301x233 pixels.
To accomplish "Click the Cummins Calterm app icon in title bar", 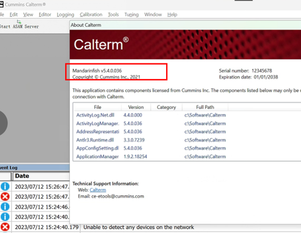I will [x=2, y=4].
